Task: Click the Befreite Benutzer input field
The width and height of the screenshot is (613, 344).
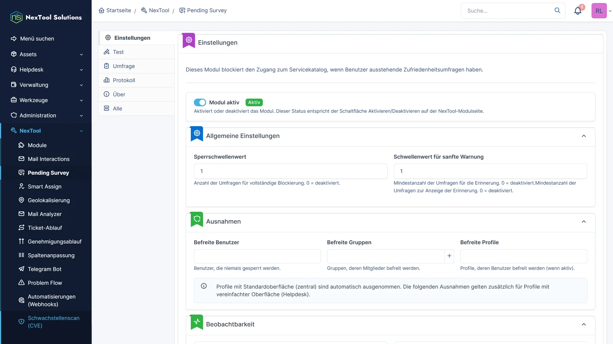Action: coord(257,256)
